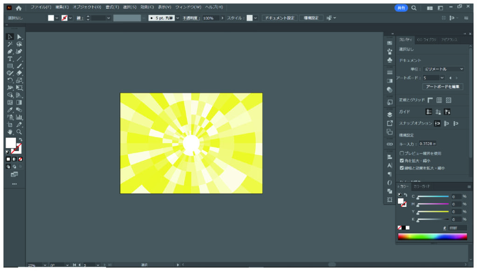Image resolution: width=477 pixels, height=271 pixels.
Task: Click the blue Share button
Action: click(401, 8)
